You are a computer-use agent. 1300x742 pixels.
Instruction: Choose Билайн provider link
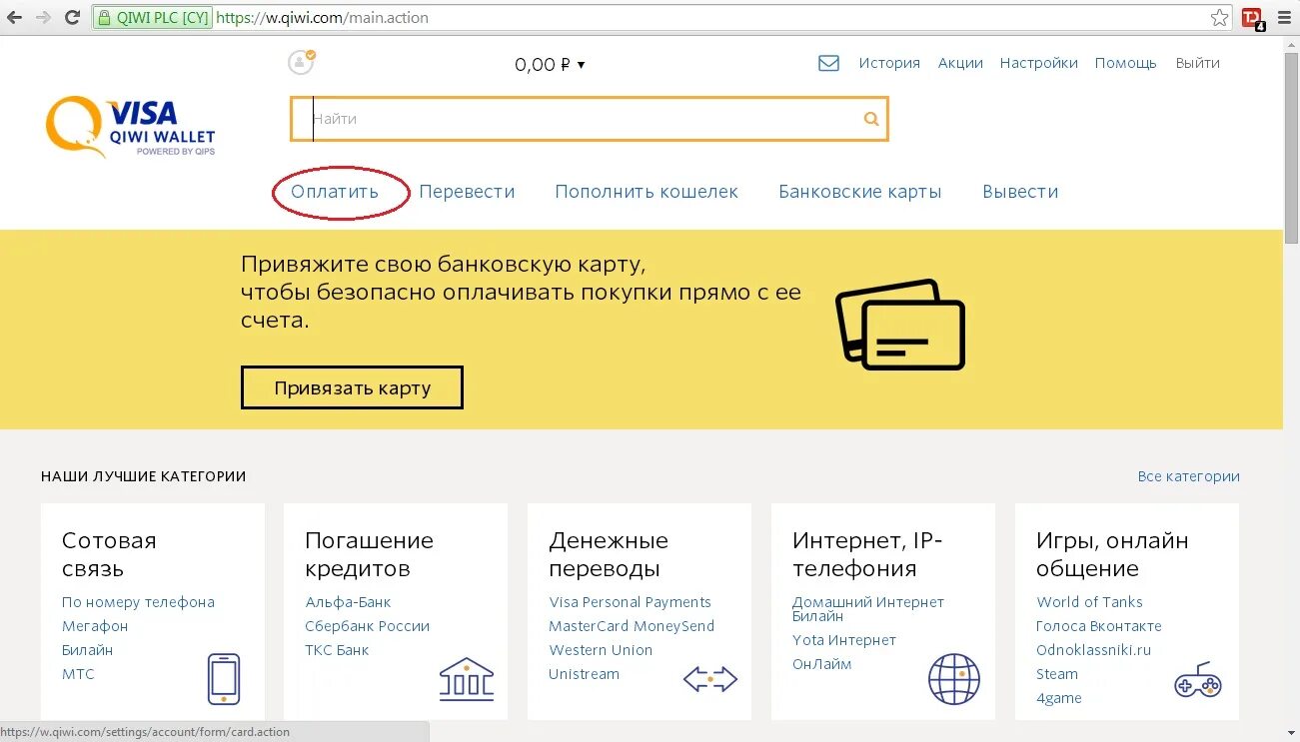87,650
